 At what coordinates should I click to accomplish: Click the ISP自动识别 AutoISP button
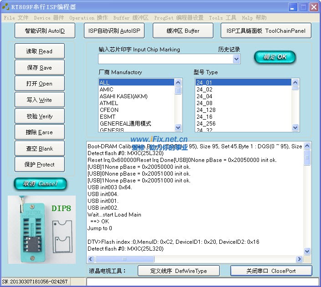point(114,30)
